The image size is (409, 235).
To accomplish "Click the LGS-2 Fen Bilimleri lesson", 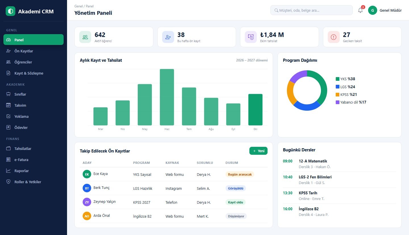I will coord(339,180).
